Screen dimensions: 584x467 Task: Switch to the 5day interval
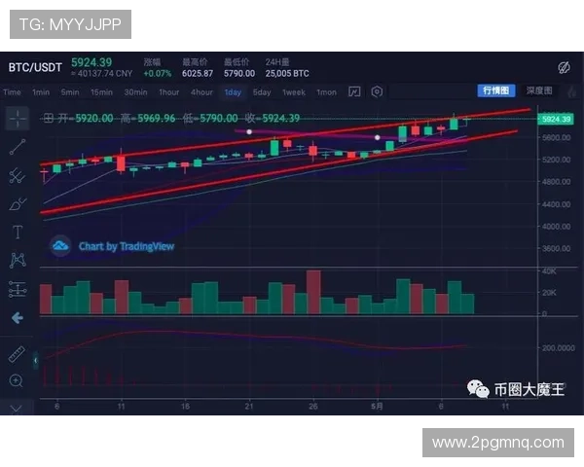pos(262,92)
